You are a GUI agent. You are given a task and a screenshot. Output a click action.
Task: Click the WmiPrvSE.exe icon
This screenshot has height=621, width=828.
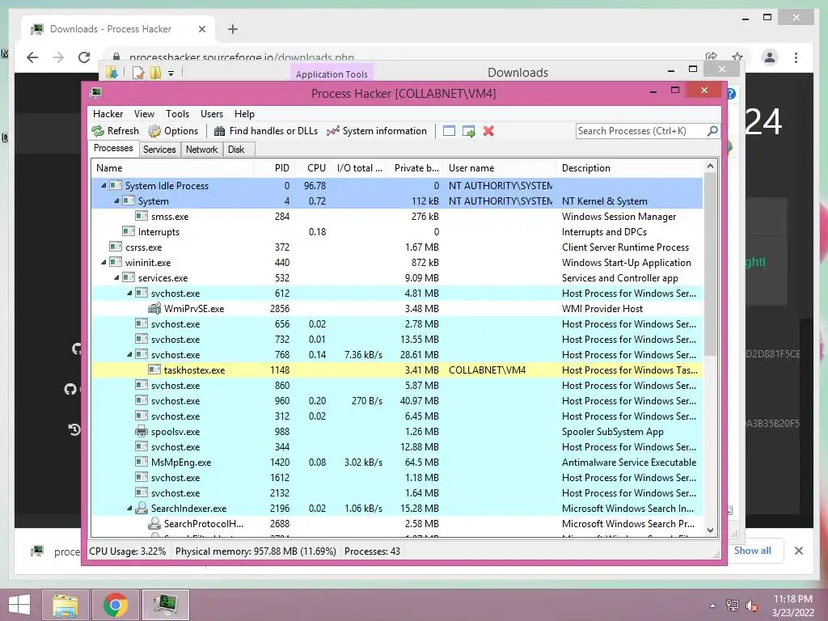pos(154,308)
